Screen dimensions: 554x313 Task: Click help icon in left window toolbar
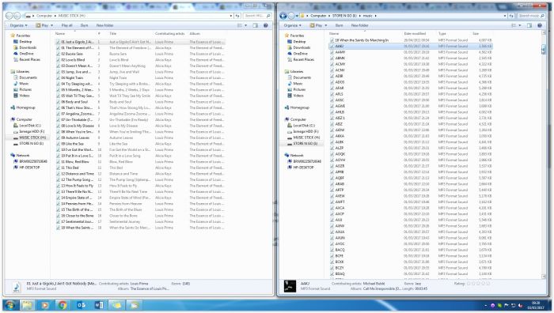tap(266, 25)
